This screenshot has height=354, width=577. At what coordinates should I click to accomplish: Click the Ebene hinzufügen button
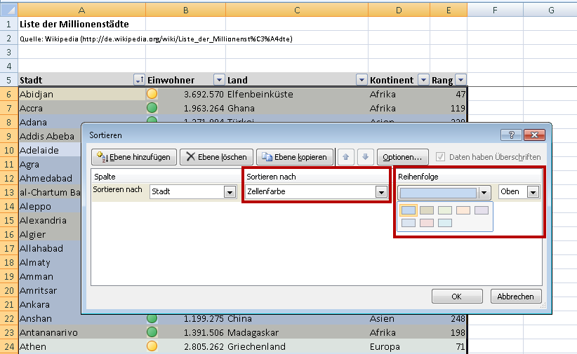click(x=134, y=157)
